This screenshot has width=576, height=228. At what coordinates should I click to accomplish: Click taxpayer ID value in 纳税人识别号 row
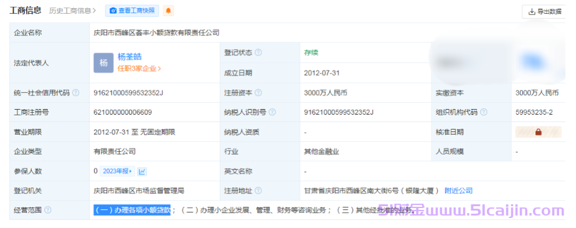tap(339, 112)
